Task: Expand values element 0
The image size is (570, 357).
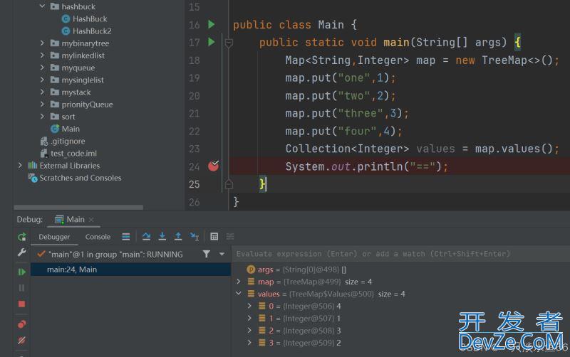Action: coord(249,306)
